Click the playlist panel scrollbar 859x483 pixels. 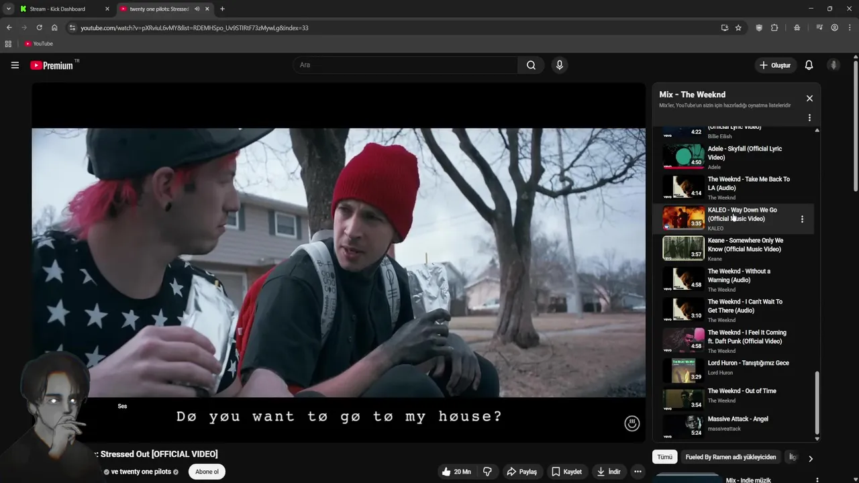(817, 402)
